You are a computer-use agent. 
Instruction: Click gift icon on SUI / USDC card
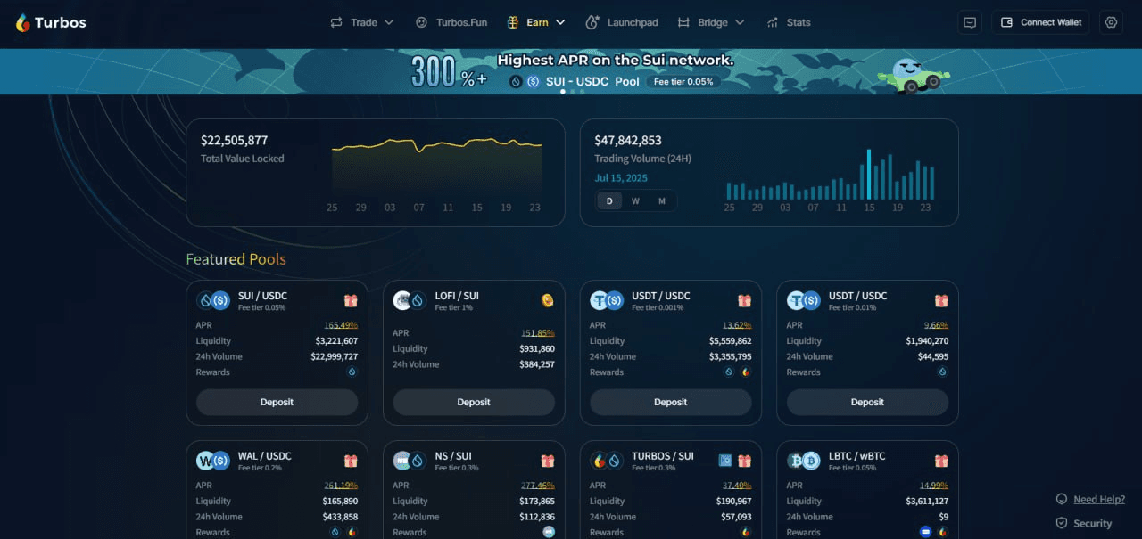coord(351,301)
